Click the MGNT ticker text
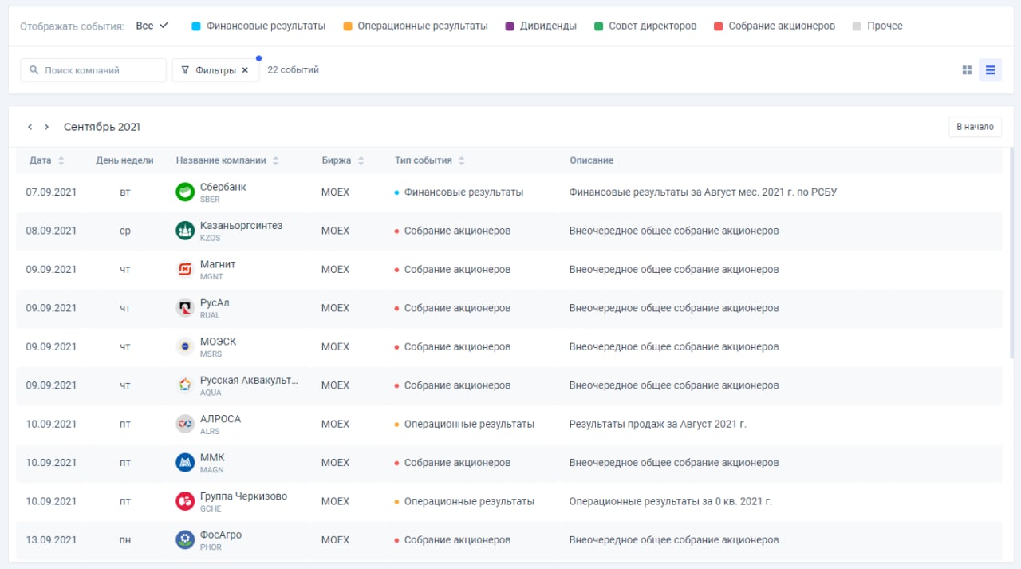The image size is (1021, 569). pyautogui.click(x=211, y=277)
